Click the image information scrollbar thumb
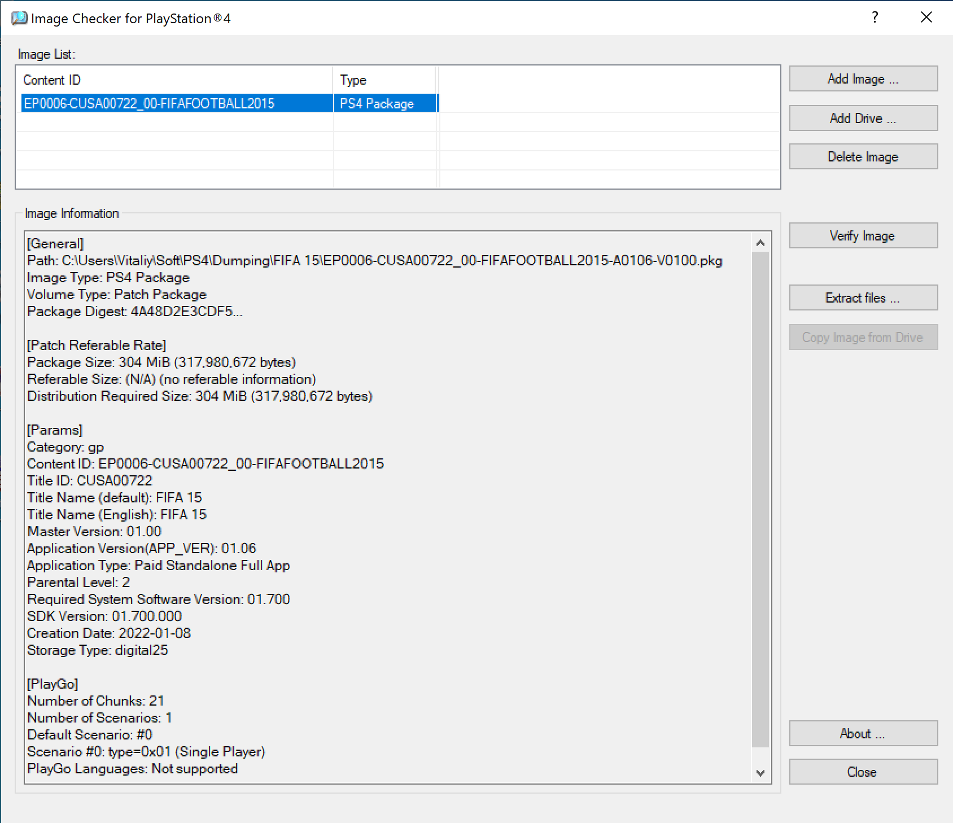Image resolution: width=953 pixels, height=823 pixels. tap(760, 500)
